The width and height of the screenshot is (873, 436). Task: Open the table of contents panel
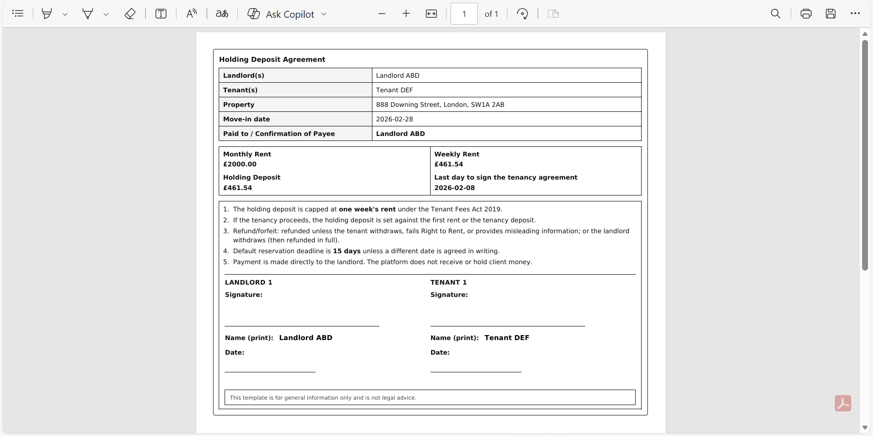[x=18, y=14]
